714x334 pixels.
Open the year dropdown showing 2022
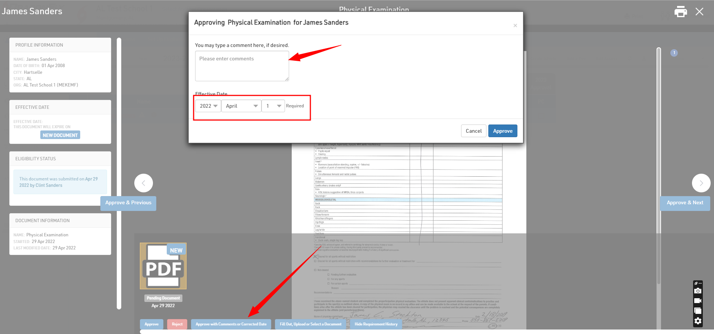[x=208, y=106]
